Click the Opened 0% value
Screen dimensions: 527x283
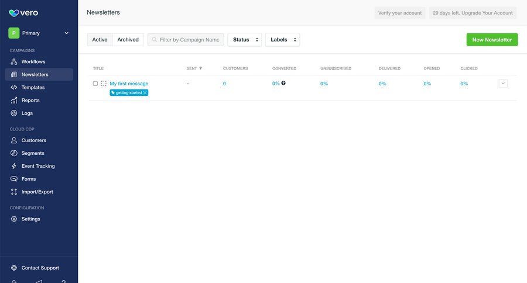point(427,84)
